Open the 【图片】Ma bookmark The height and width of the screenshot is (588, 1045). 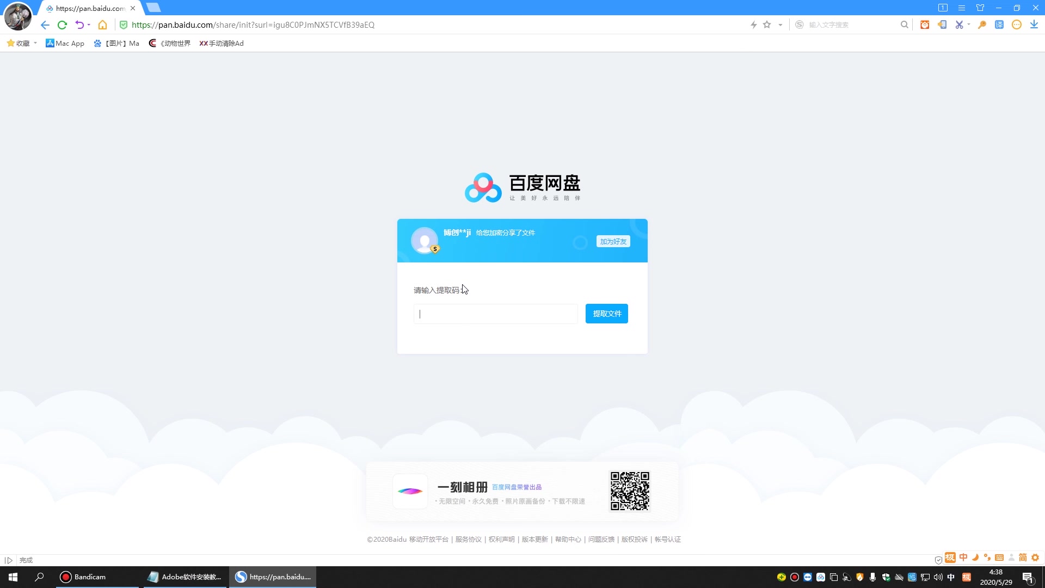click(116, 44)
